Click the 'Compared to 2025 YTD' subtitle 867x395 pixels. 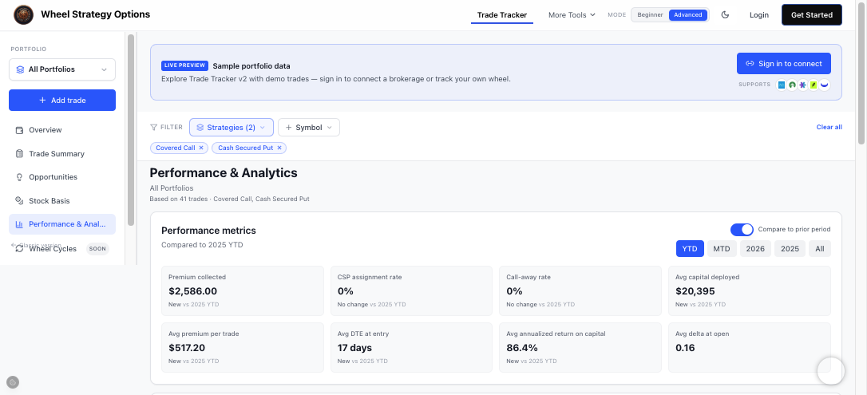[202, 245]
